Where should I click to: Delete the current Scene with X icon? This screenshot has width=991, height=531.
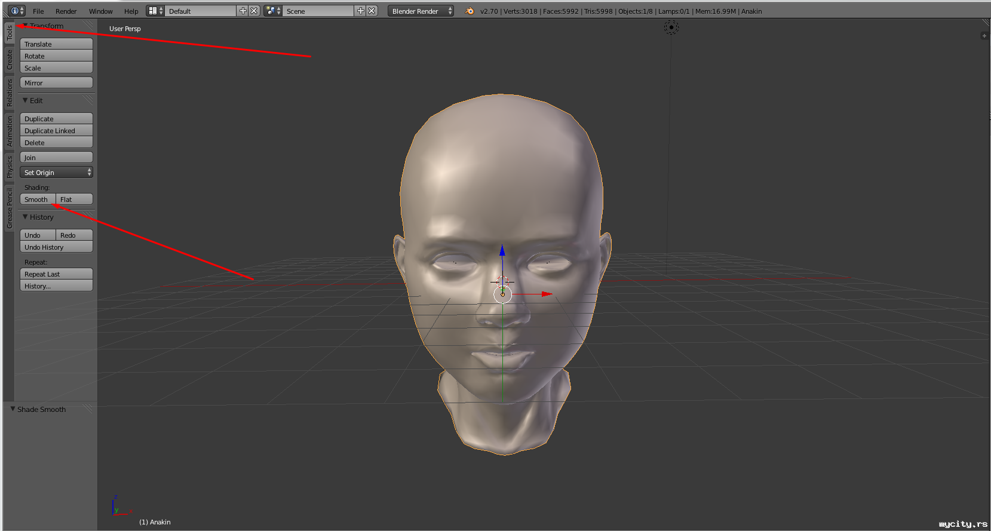pyautogui.click(x=372, y=11)
